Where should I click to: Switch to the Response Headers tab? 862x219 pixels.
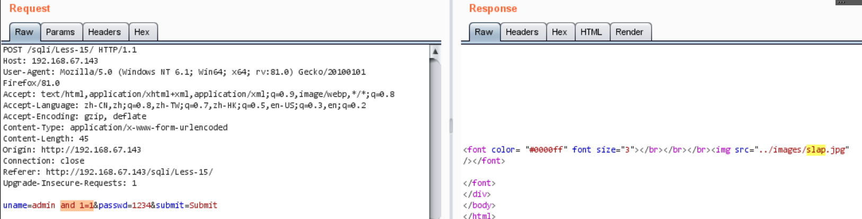522,32
